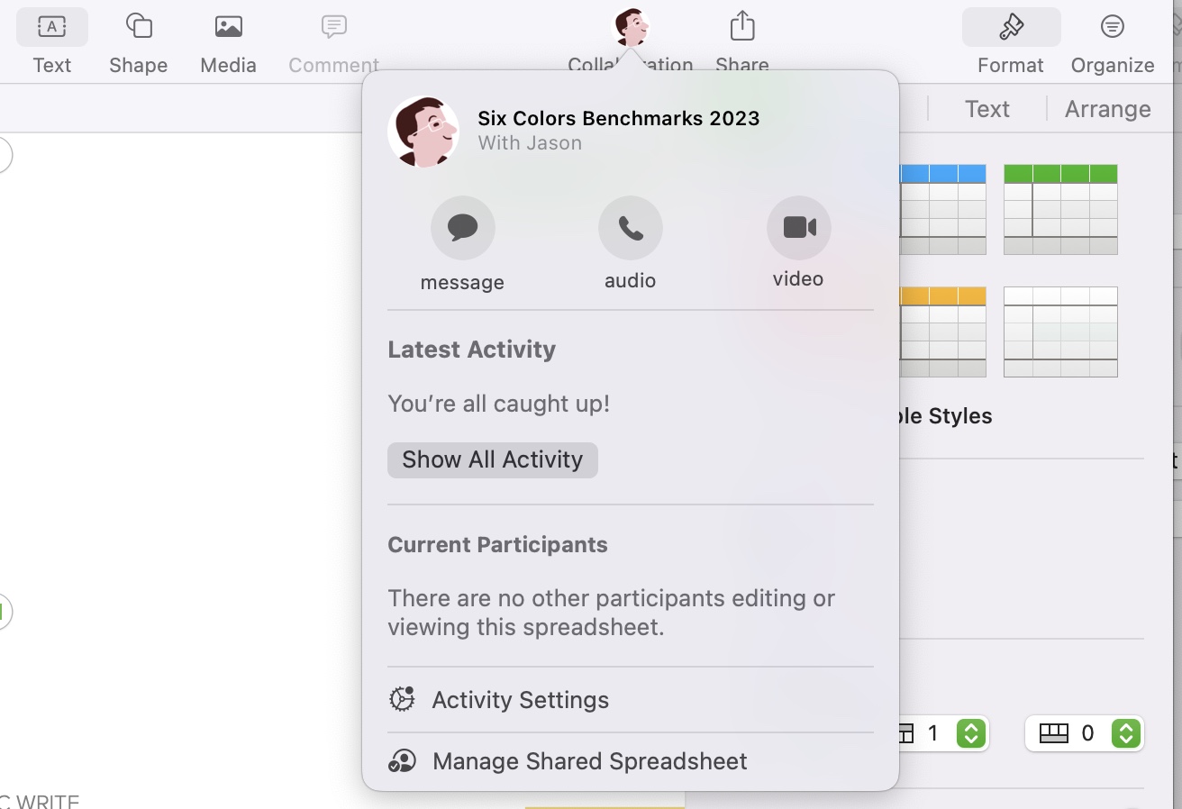Toggle the Format sidebar
This screenshot has width=1182, height=809.
1011,42
